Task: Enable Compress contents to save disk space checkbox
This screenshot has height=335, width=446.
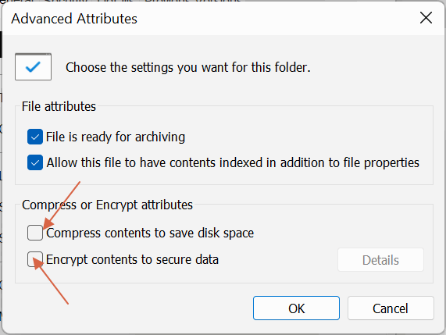Action: [35, 233]
